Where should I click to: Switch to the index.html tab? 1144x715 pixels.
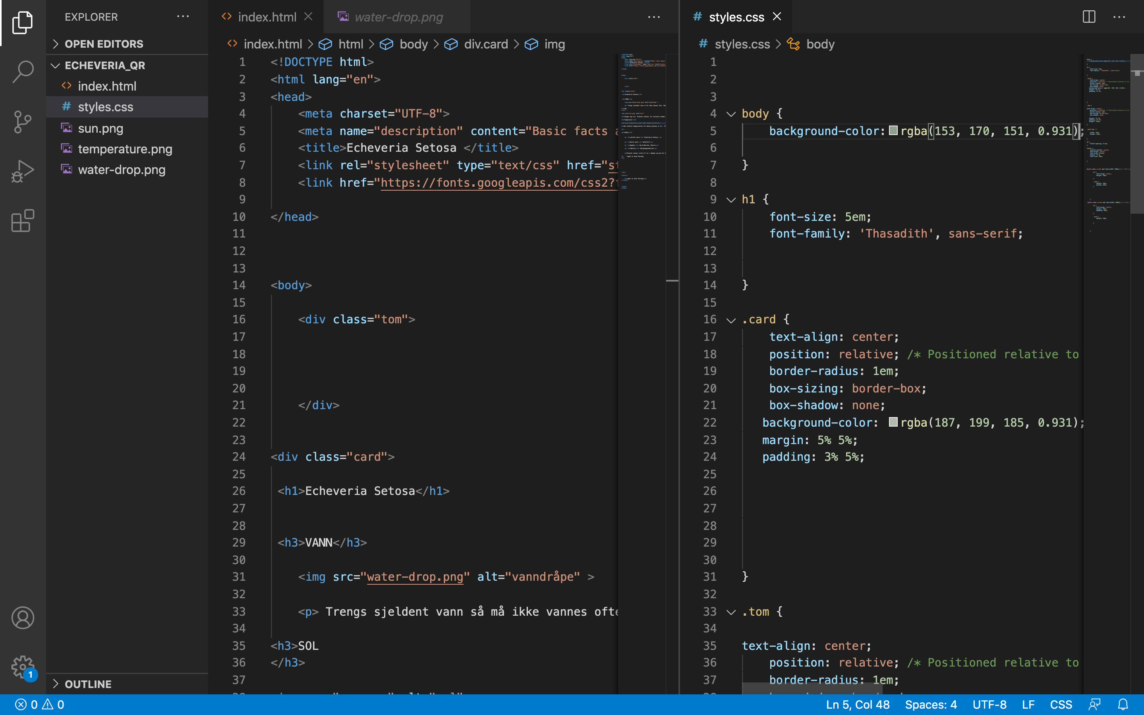[267, 17]
